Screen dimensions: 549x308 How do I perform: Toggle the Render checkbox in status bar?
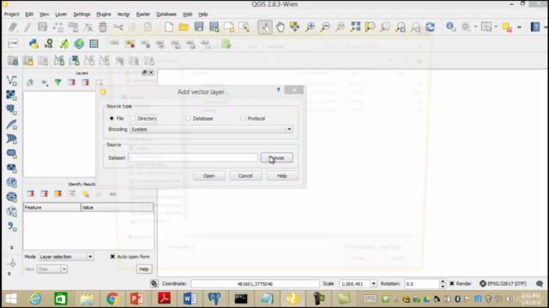click(x=452, y=283)
